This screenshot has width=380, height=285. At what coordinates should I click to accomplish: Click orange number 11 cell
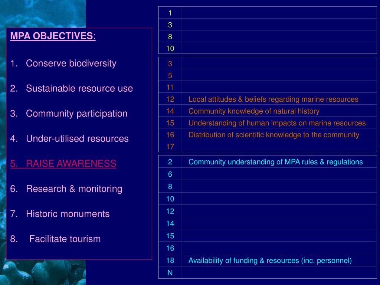coord(170,87)
